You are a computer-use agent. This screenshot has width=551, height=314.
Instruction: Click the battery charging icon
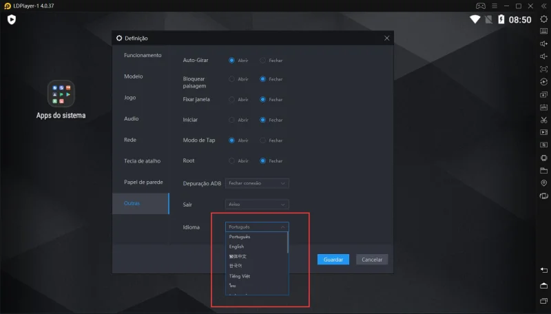tap(501, 19)
